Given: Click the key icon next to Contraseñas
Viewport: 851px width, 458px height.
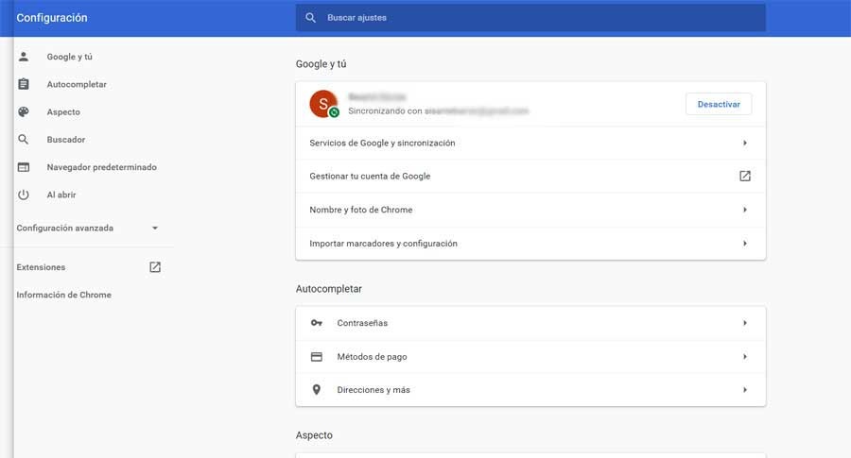Looking at the screenshot, I should pyautogui.click(x=317, y=323).
